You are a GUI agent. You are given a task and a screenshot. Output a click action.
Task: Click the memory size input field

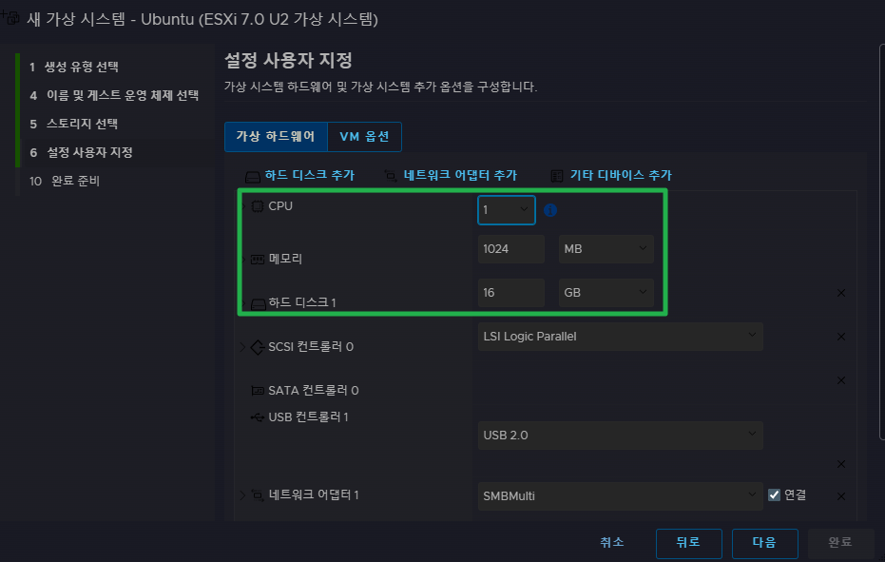pos(510,249)
